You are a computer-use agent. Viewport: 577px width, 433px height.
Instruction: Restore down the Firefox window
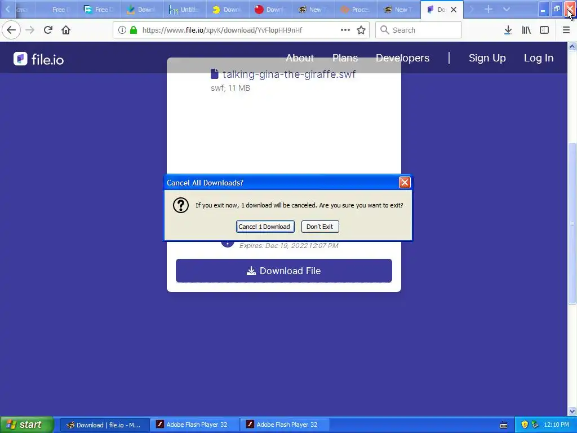point(556,9)
